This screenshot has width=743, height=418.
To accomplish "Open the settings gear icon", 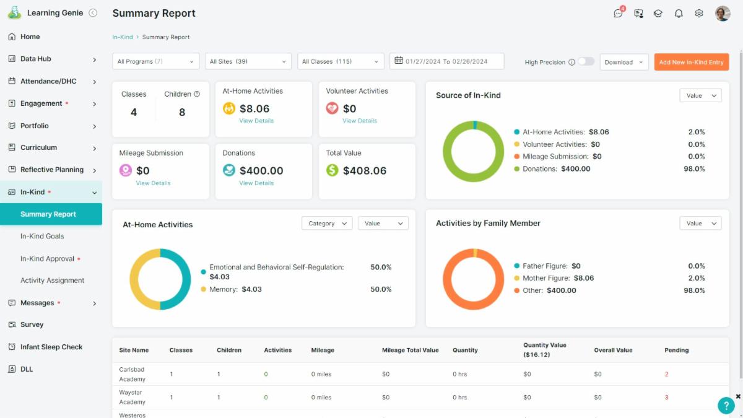I will coord(699,13).
